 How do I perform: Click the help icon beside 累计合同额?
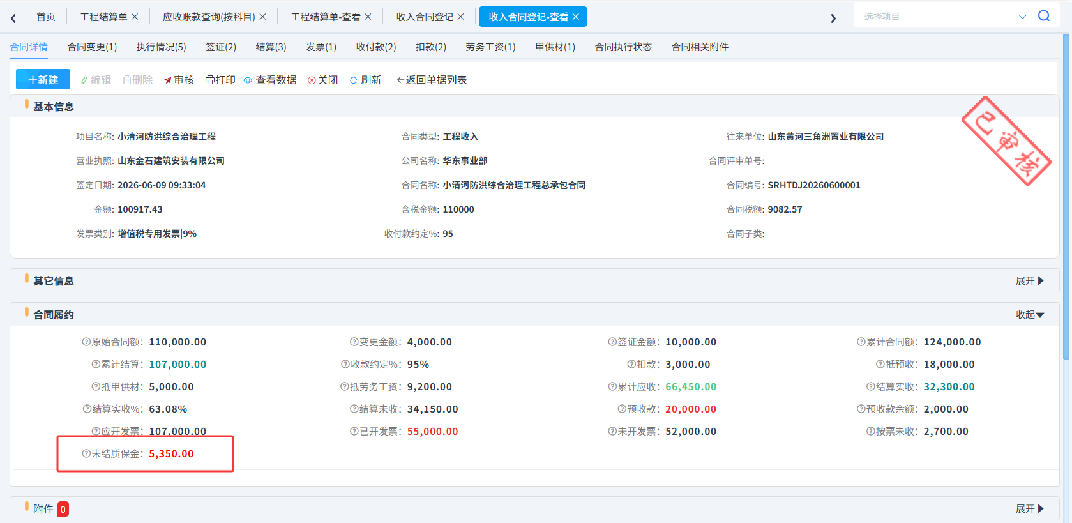click(x=861, y=342)
